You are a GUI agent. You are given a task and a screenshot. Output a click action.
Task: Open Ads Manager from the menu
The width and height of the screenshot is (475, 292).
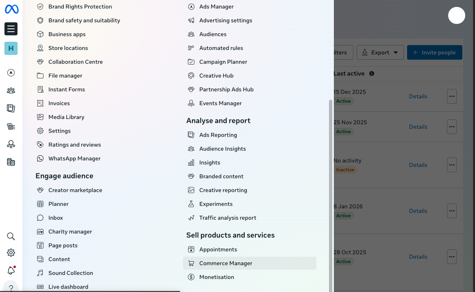click(216, 6)
